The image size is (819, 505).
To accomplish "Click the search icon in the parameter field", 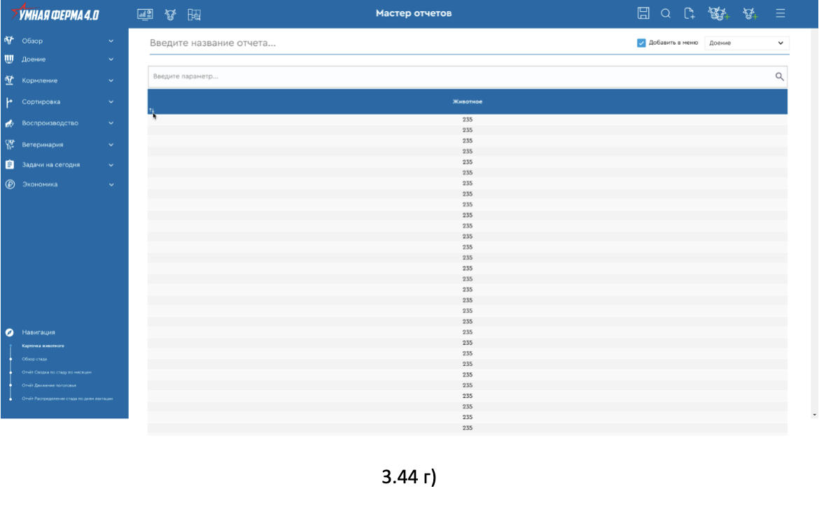I will (x=779, y=77).
